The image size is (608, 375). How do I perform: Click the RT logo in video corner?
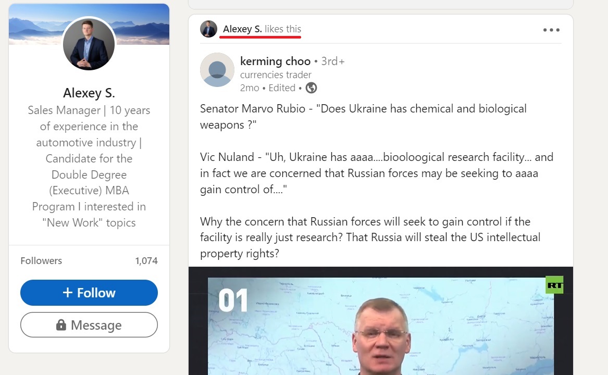(554, 285)
